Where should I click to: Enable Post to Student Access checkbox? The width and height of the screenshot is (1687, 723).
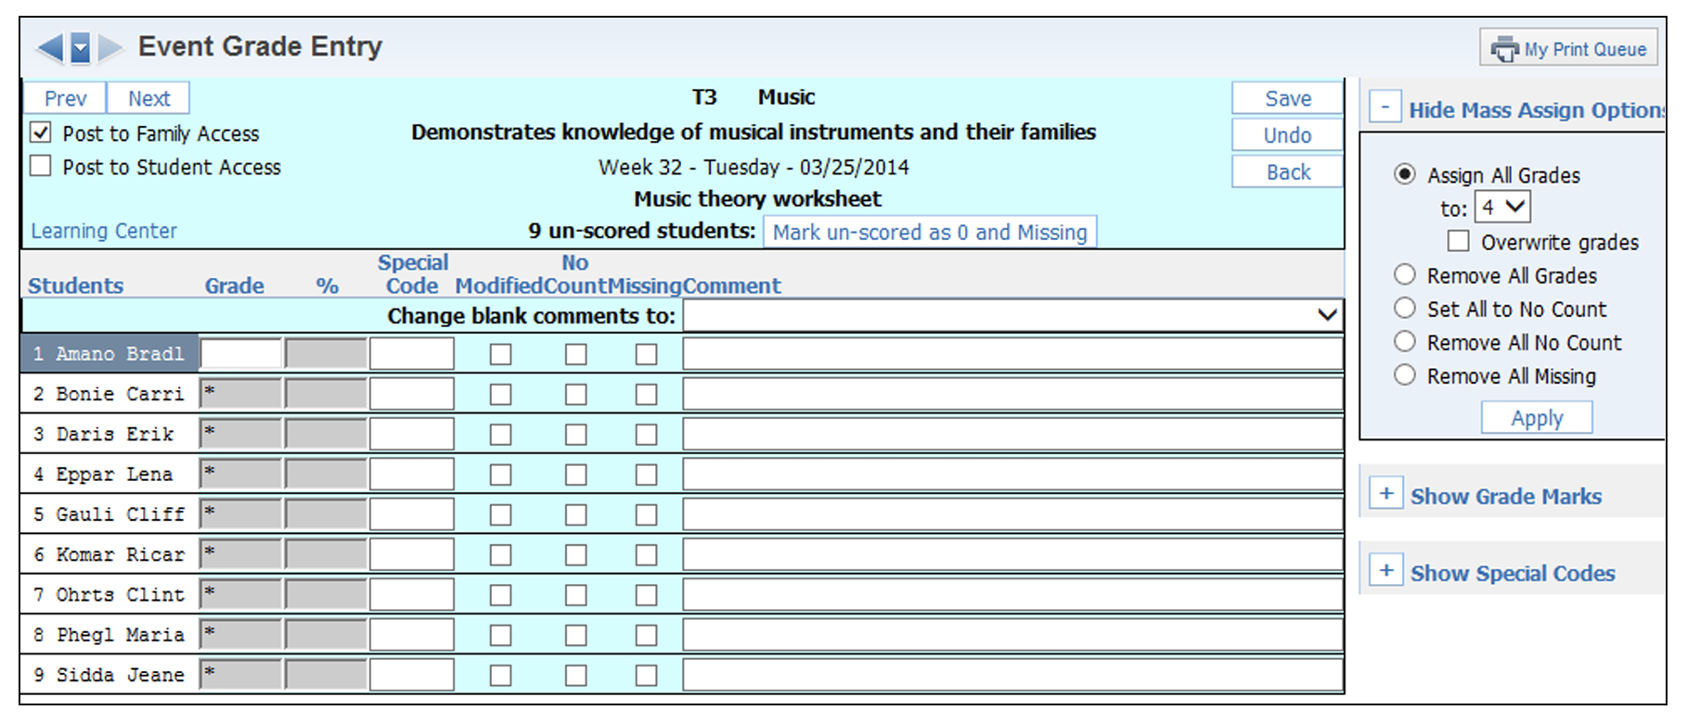pyautogui.click(x=41, y=166)
